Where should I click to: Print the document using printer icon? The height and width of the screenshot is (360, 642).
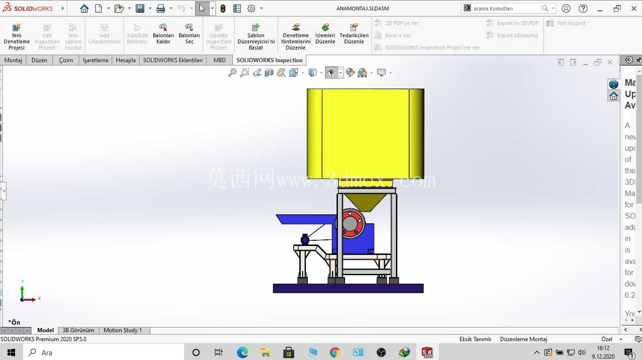[161, 8]
